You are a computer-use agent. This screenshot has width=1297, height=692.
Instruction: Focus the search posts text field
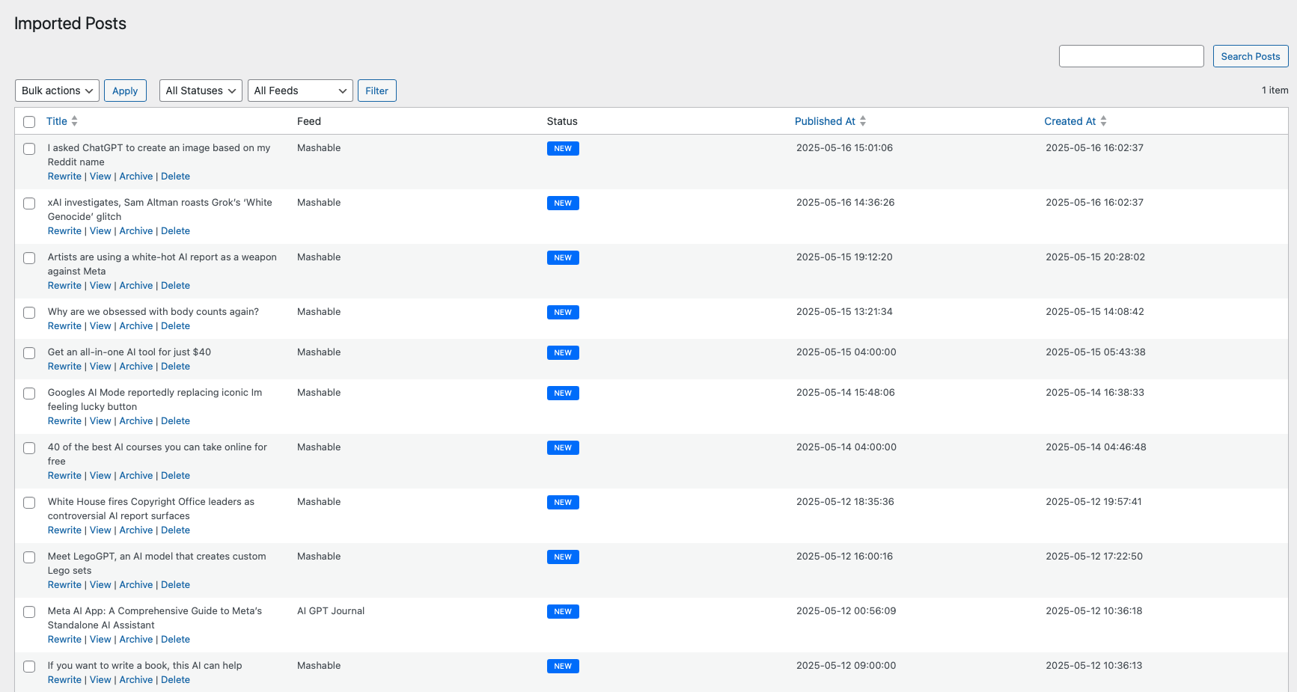[1131, 56]
